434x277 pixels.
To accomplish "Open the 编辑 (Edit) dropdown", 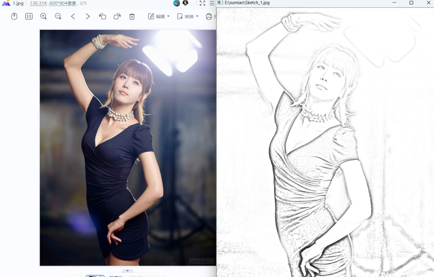I will [159, 16].
